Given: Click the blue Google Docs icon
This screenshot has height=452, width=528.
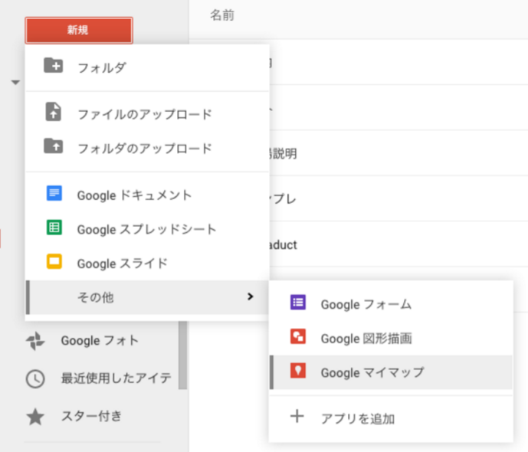Looking at the screenshot, I should [54, 193].
